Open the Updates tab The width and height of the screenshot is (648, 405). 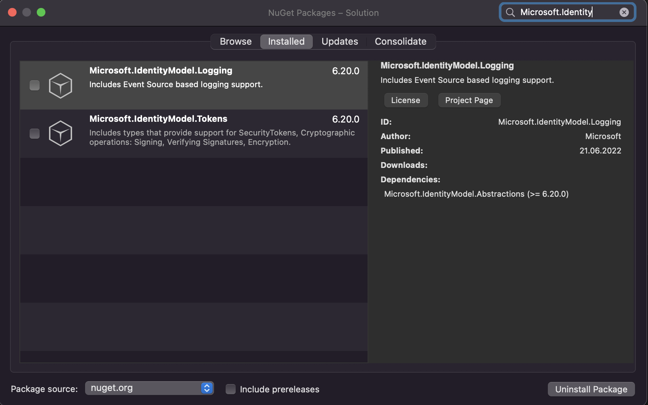339,41
